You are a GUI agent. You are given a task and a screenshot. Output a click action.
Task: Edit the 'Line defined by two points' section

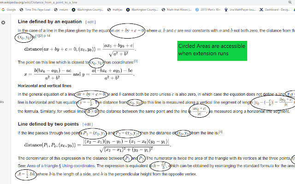click(x=88, y=124)
